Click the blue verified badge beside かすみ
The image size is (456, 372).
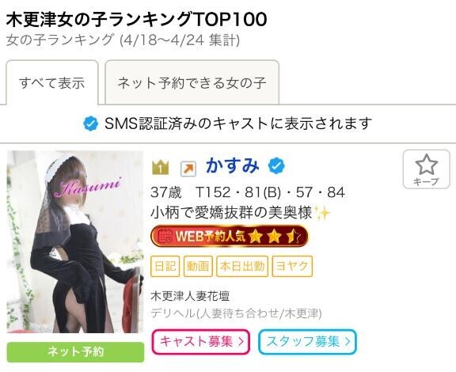(x=276, y=165)
